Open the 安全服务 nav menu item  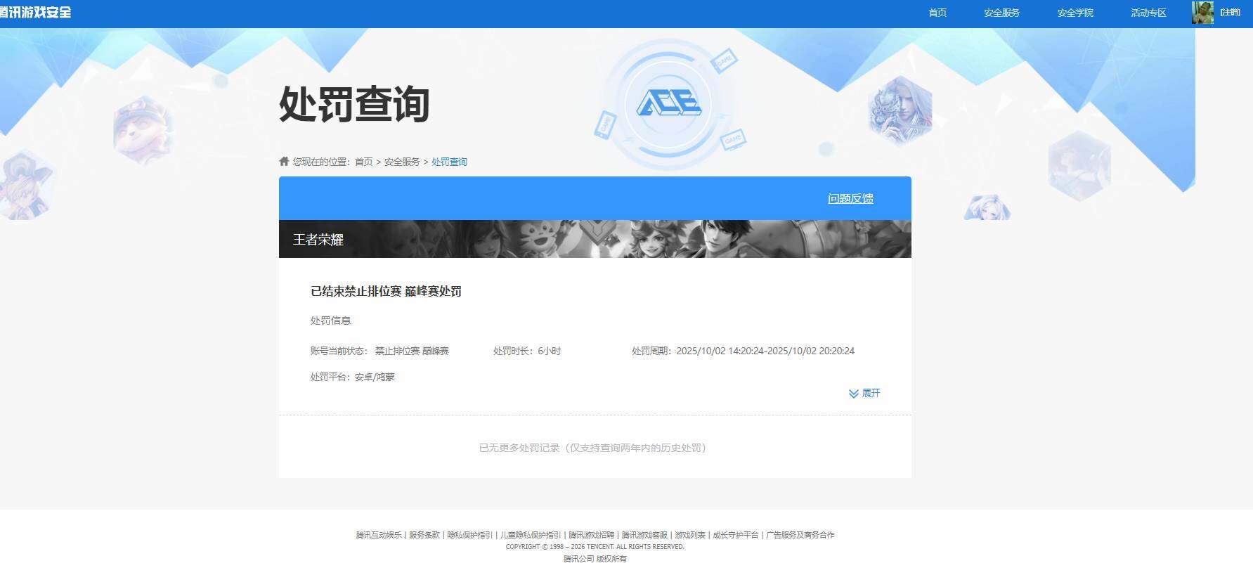pyautogui.click(x=1001, y=13)
